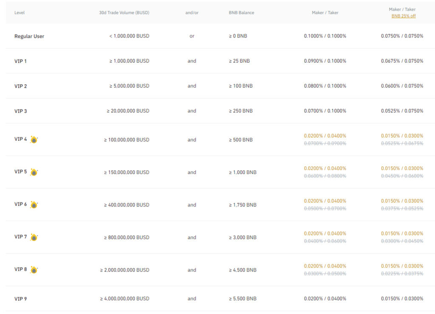Image resolution: width=435 pixels, height=314 pixels.
Task: Click the "≥ 5,000,000 BUSD" volume cell
Action: click(x=129, y=86)
